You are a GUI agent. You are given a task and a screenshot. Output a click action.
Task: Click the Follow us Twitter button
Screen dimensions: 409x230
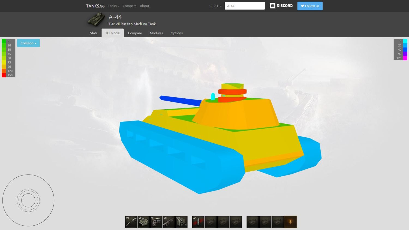click(310, 6)
